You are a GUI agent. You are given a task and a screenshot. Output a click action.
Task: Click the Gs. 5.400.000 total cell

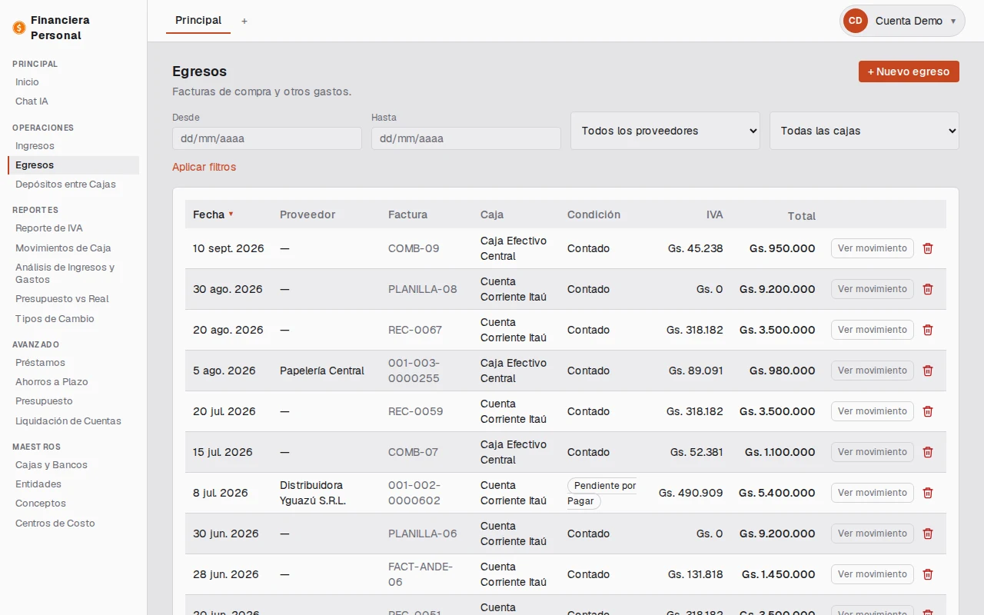(777, 493)
